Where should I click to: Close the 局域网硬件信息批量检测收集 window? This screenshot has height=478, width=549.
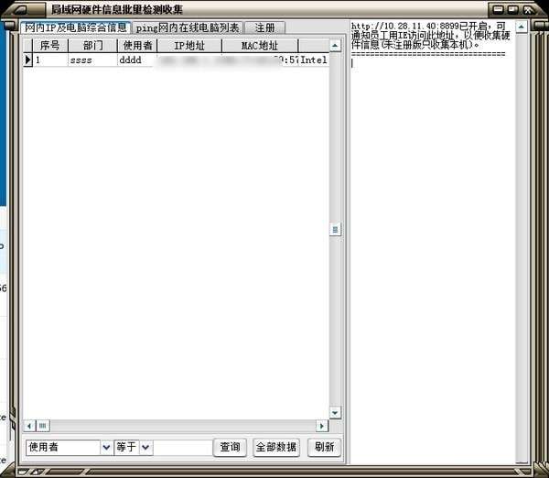coord(529,9)
